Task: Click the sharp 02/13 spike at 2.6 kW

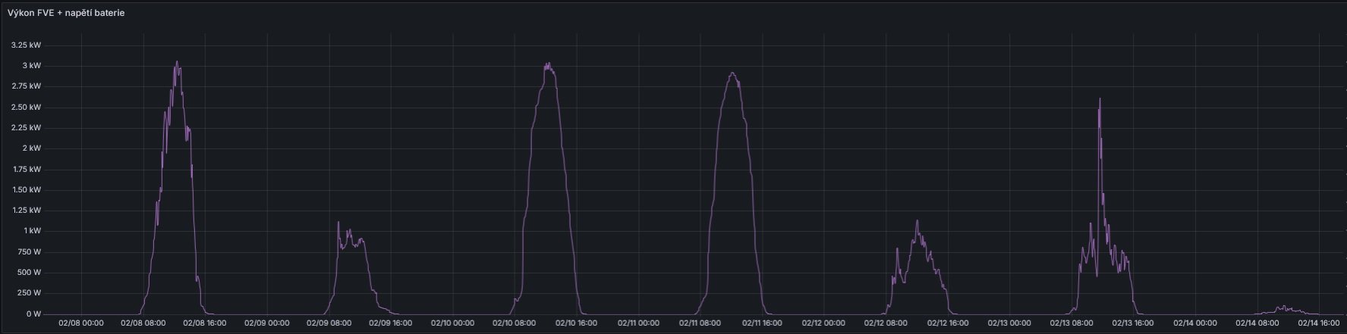Action: pyautogui.click(x=1100, y=99)
